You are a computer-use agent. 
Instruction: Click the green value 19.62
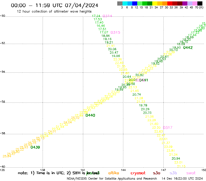pyautogui.click(x=155, y=63)
